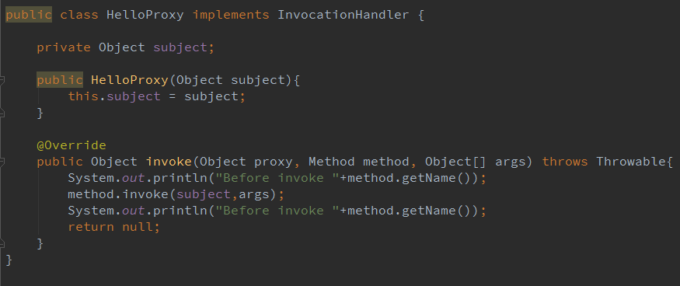This screenshot has width=680, height=286.
Task: Collapse the HelloProxy constructor fold marker
Action: [x=2, y=80]
